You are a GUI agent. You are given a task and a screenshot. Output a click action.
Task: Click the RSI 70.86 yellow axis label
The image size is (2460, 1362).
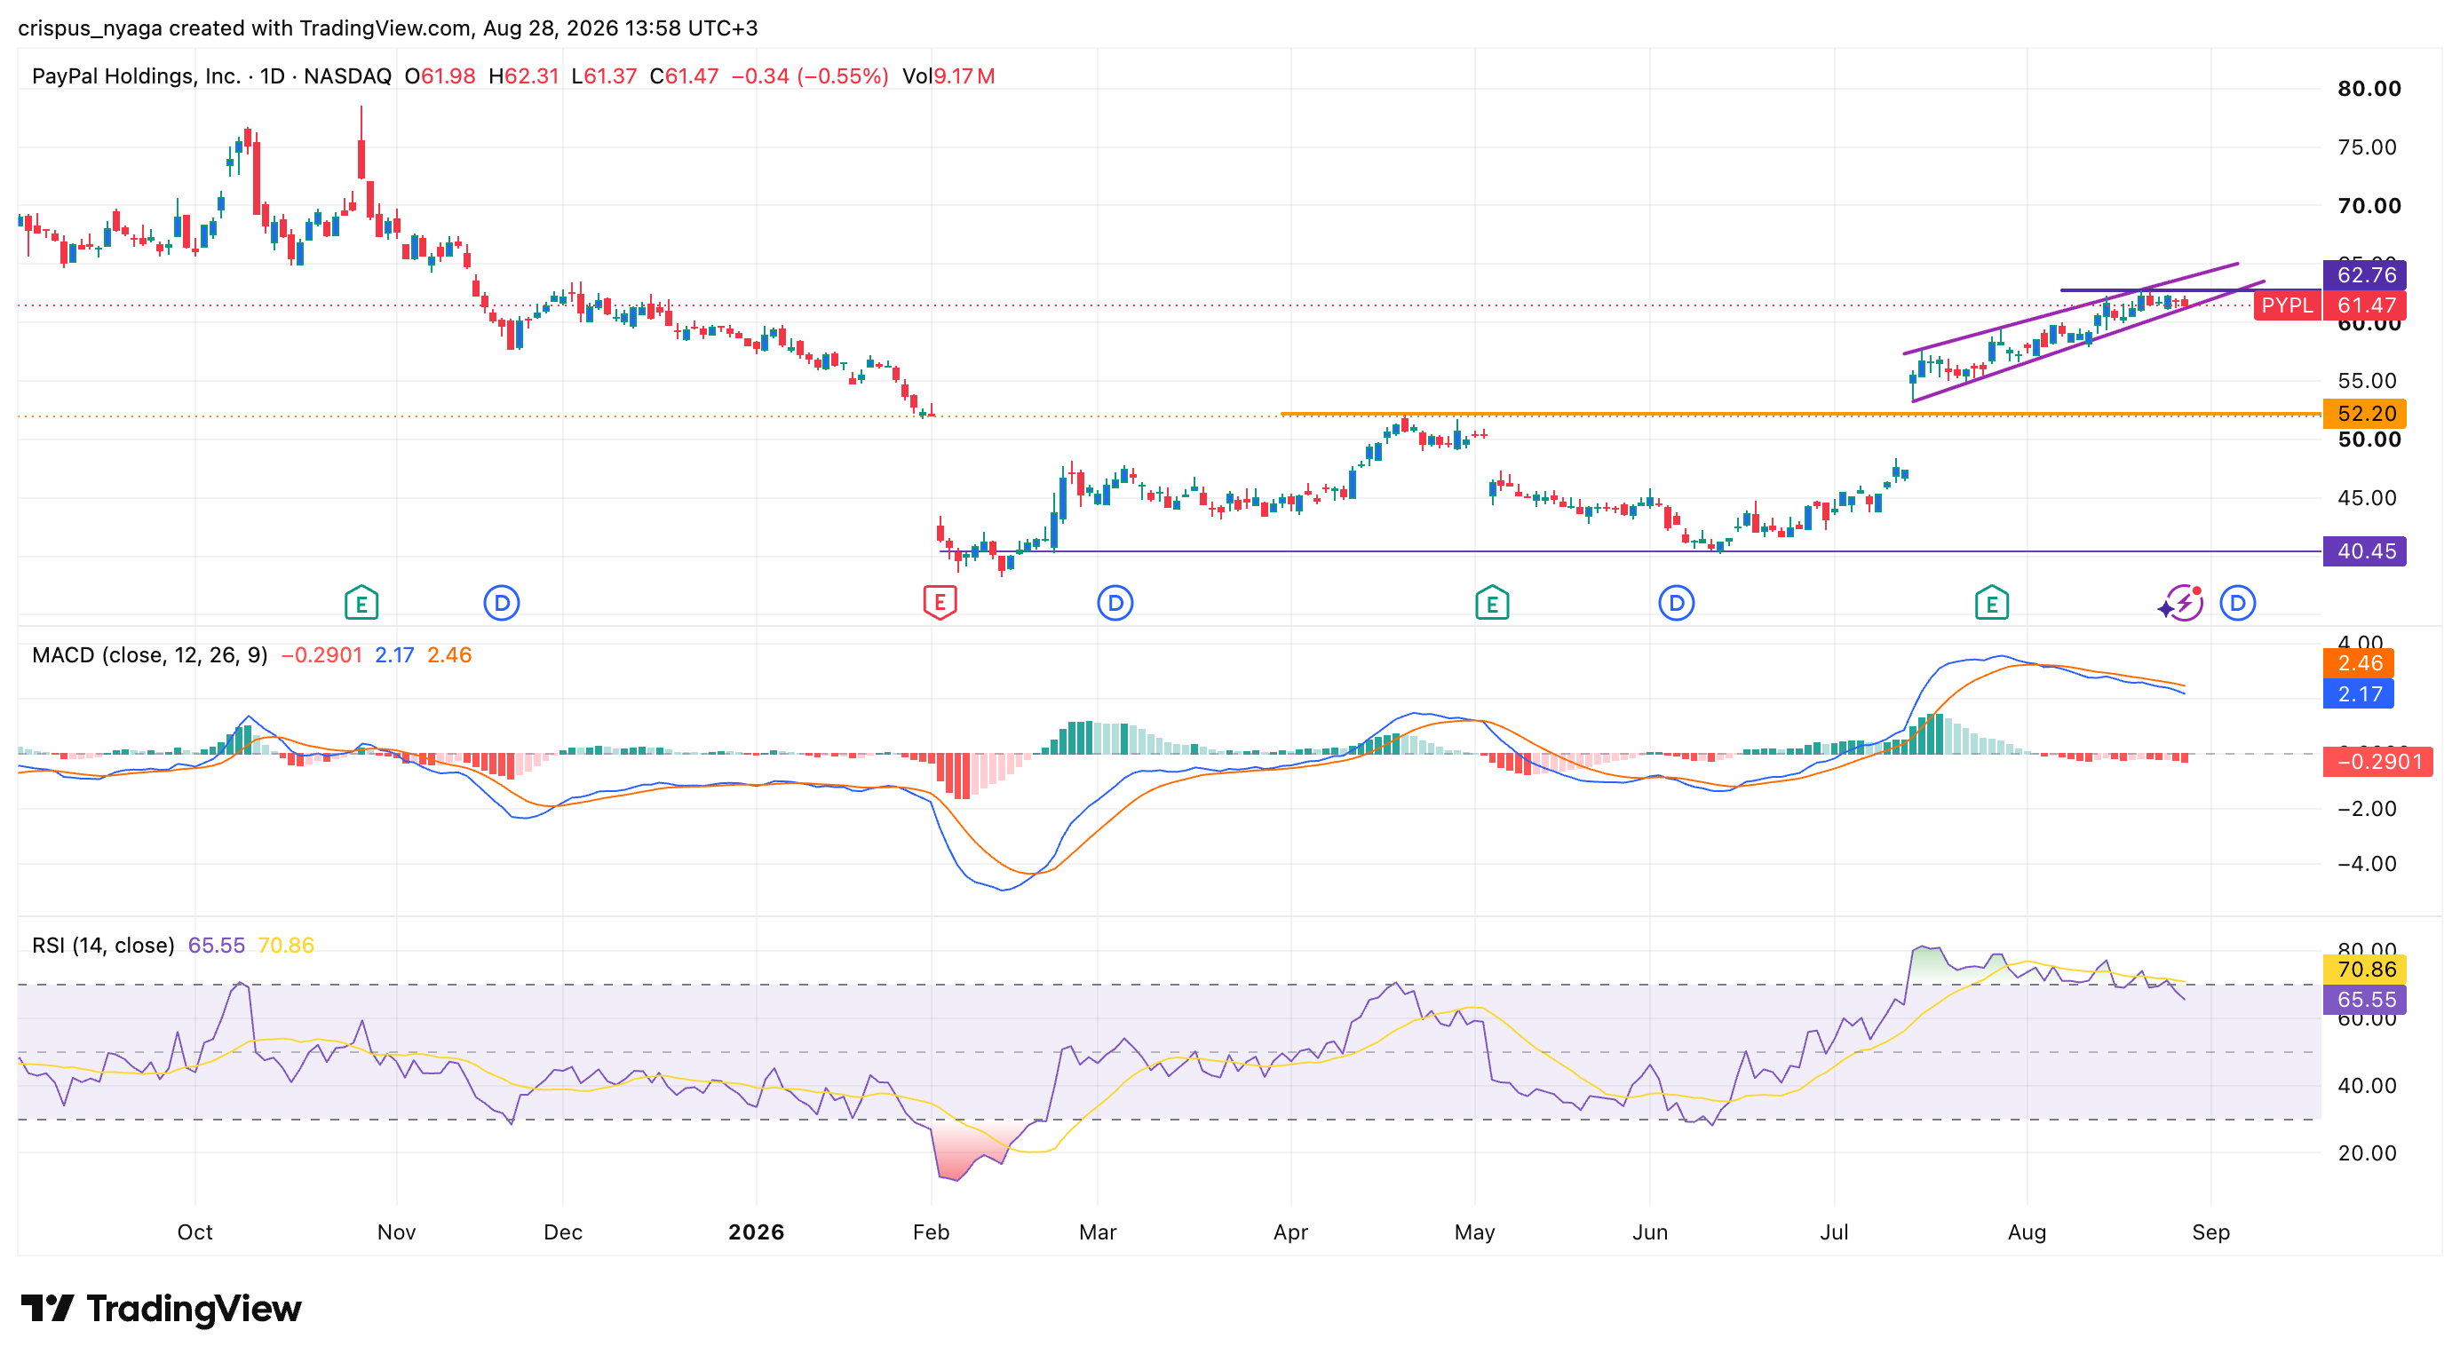2364,970
